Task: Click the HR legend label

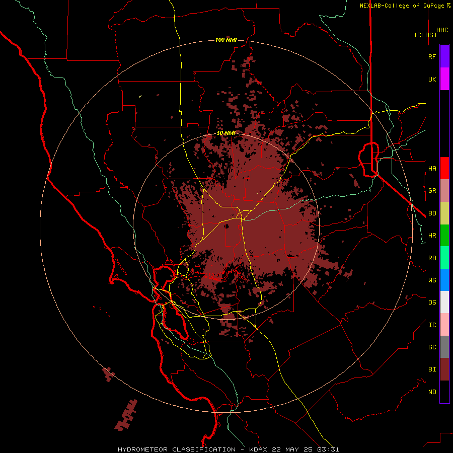Action: pos(432,236)
